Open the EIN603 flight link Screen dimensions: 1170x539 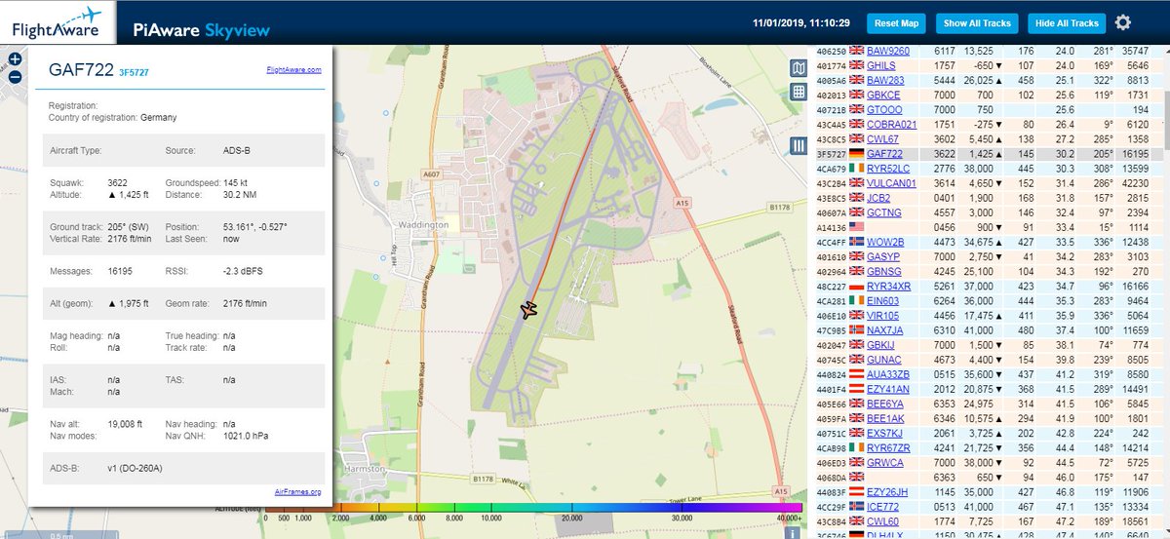(x=884, y=301)
